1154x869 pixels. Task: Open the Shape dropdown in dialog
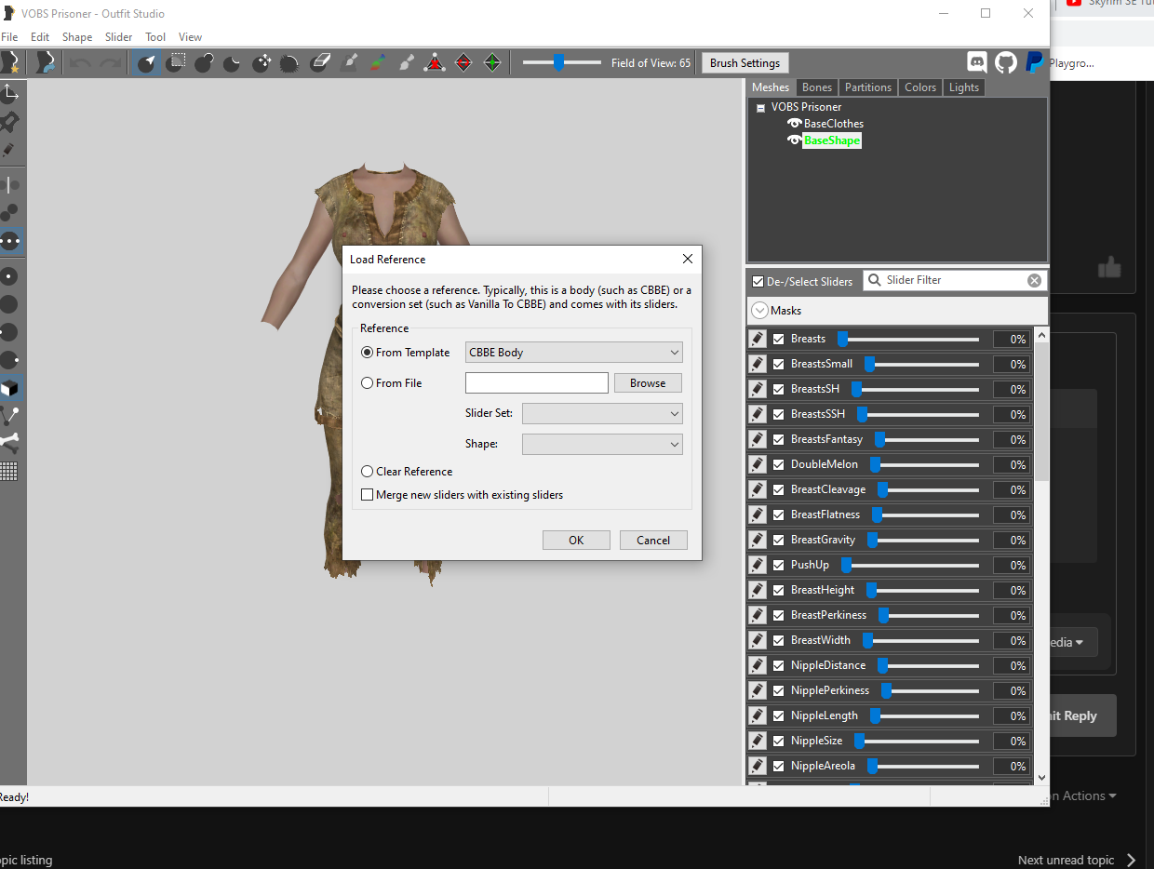[x=602, y=444]
